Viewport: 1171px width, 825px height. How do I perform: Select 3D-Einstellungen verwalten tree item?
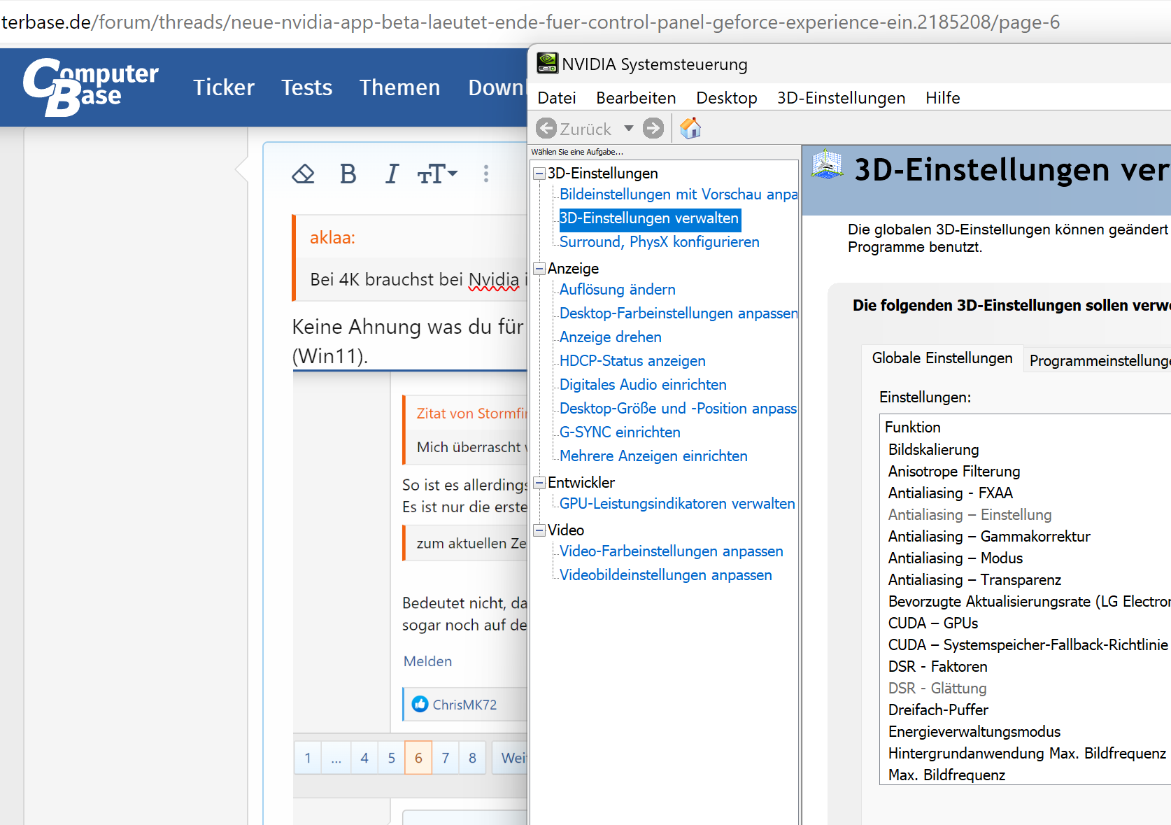pos(649,218)
